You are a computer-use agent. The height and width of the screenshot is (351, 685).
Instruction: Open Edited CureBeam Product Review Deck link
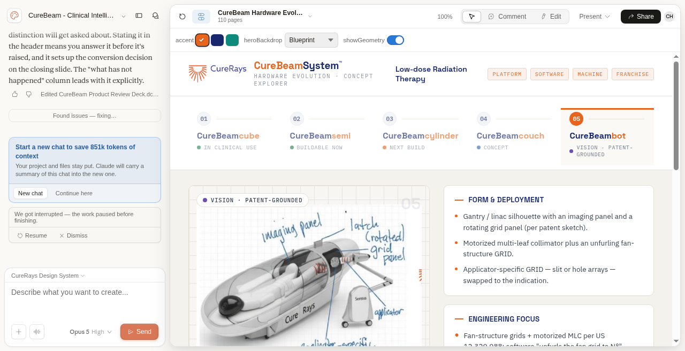click(100, 94)
